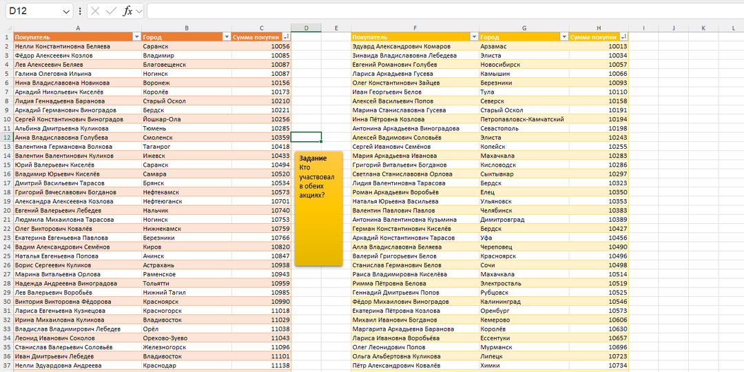The image size is (744, 372).
Task: Click cell Алексей Вадимович Соловьёв
Action: pos(415,138)
